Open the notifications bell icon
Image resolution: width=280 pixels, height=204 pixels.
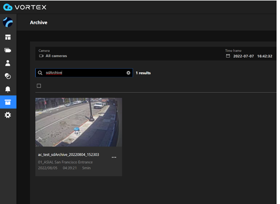tap(8, 89)
